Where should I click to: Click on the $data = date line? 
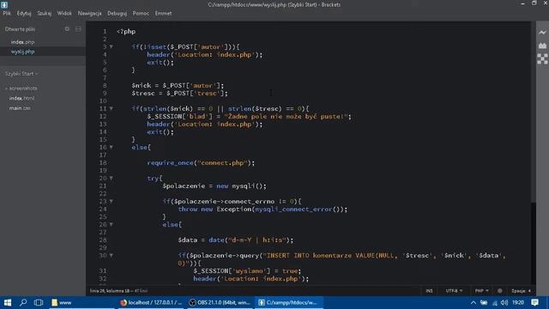point(236,240)
